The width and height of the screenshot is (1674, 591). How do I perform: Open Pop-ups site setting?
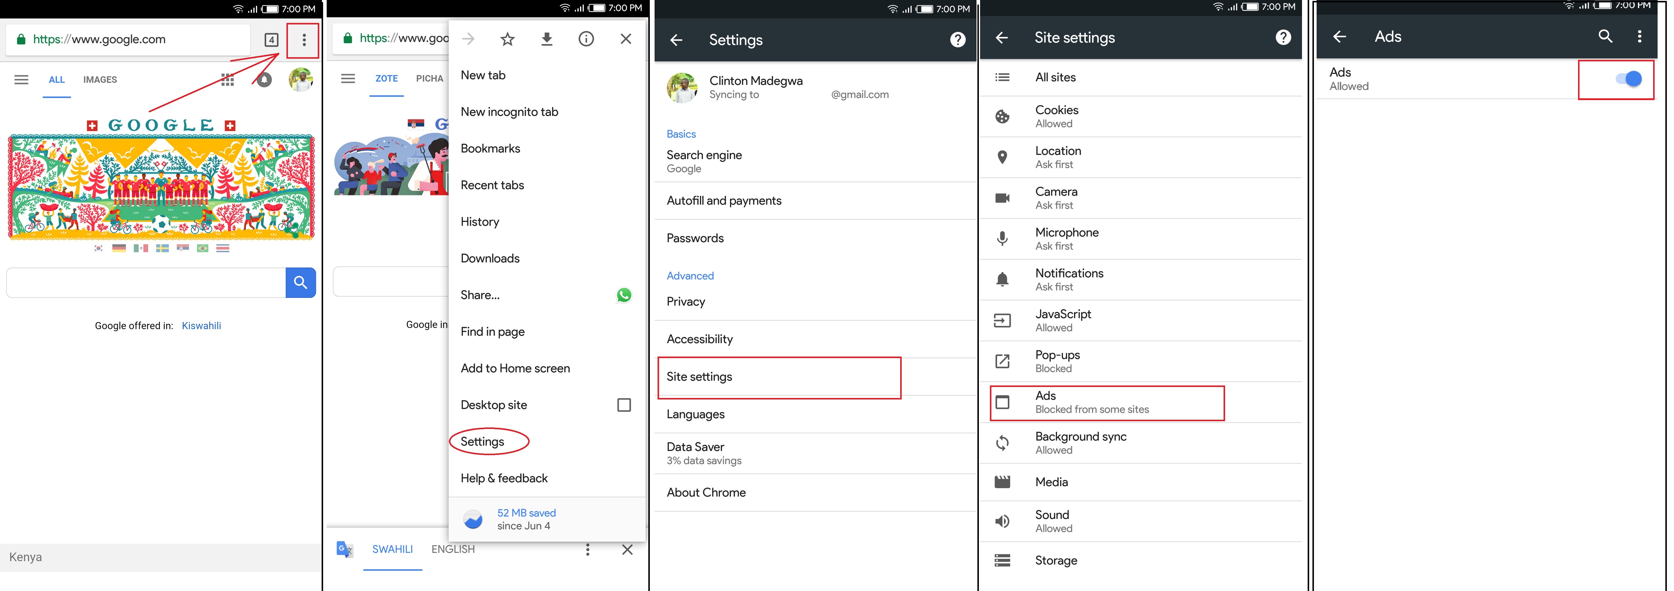[1141, 362]
